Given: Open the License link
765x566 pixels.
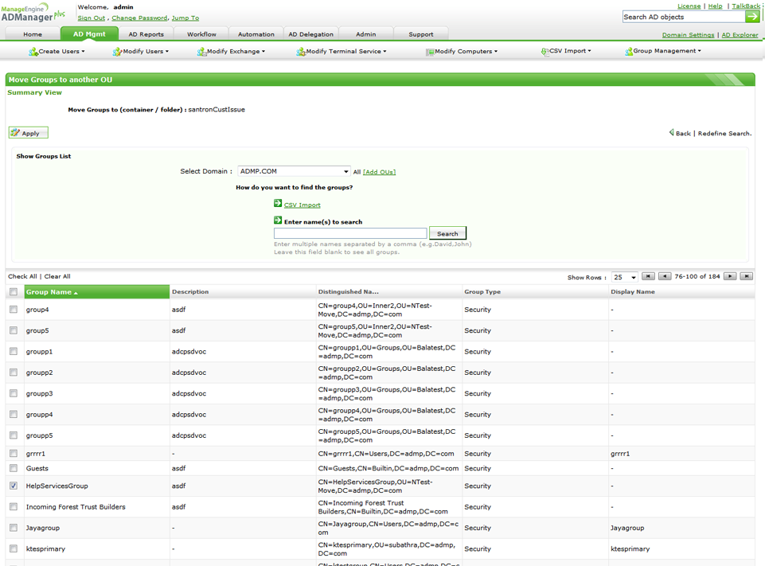Looking at the screenshot, I should click(x=689, y=6).
